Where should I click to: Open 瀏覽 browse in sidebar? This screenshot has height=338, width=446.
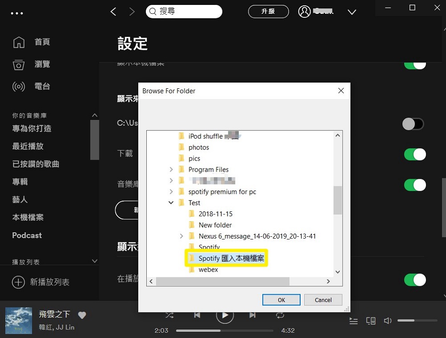point(42,64)
